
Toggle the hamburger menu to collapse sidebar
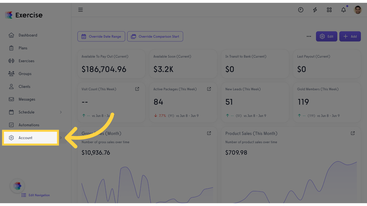[x=81, y=10]
